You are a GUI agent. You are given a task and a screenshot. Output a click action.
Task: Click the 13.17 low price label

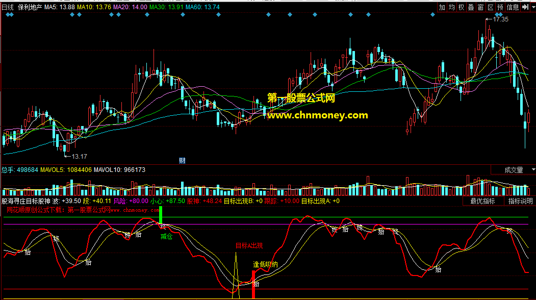click(80, 157)
